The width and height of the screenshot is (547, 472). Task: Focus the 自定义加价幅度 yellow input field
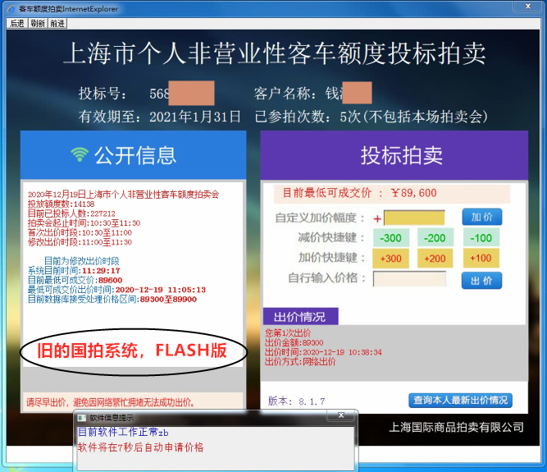414,218
